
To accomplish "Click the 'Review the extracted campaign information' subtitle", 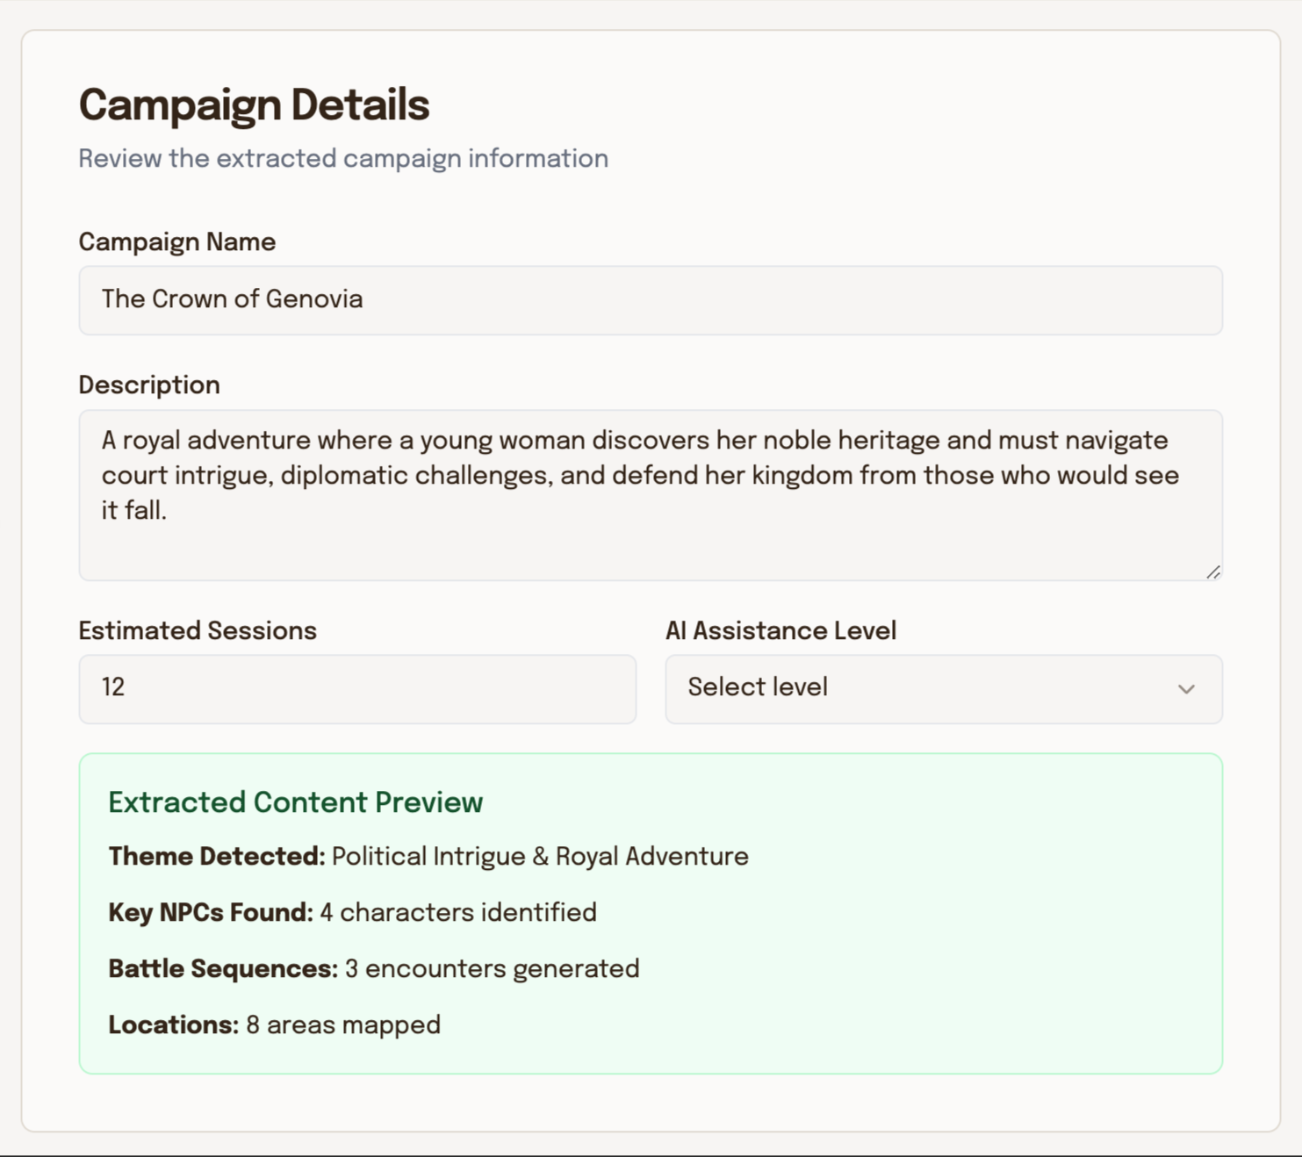I will point(343,159).
